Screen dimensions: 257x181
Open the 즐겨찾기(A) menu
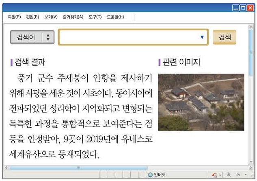pyautogui.click(x=73, y=17)
